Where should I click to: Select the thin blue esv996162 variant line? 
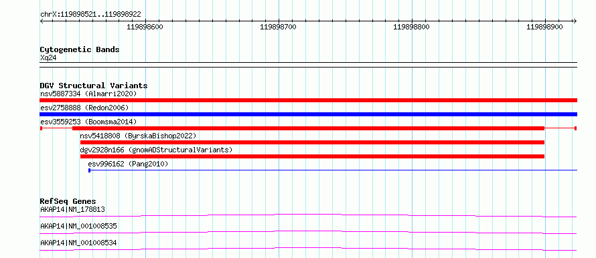coord(333,170)
